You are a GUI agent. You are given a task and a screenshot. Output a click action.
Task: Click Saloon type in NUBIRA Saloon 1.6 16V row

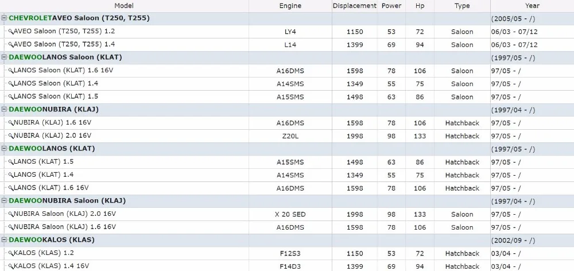[462, 227]
